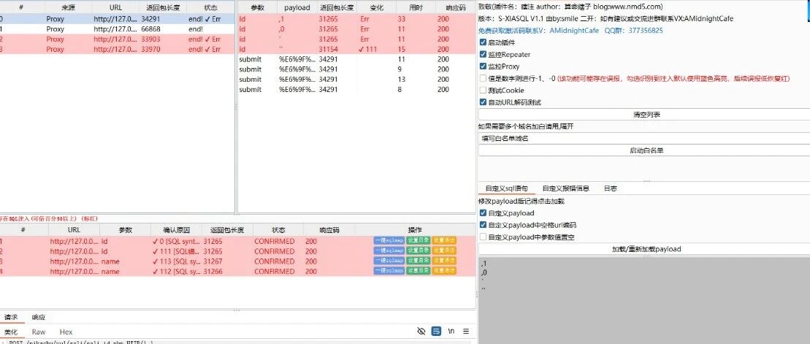
Task: Sort by the 操作 column header
Action: click(415, 230)
